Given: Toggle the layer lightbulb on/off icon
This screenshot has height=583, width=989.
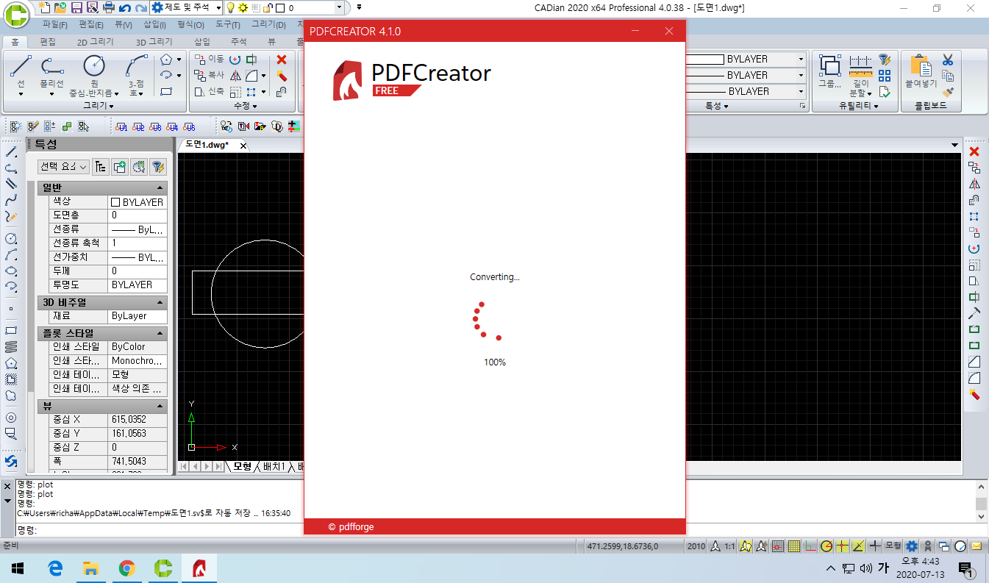Looking at the screenshot, I should 230,7.
